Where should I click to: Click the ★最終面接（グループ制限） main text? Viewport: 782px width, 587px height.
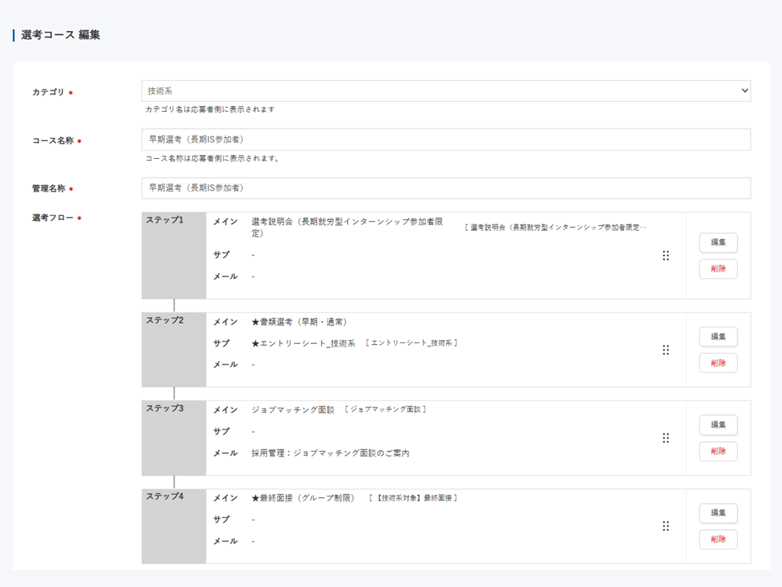coord(303,498)
